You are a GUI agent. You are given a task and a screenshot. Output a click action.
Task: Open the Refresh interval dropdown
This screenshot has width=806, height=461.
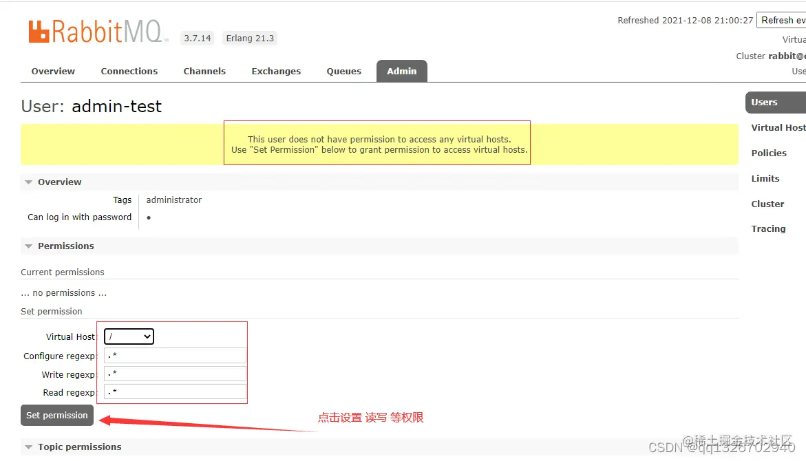tap(781, 20)
